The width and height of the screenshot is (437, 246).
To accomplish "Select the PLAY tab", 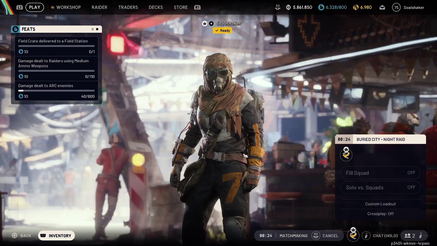I will [x=34, y=7].
